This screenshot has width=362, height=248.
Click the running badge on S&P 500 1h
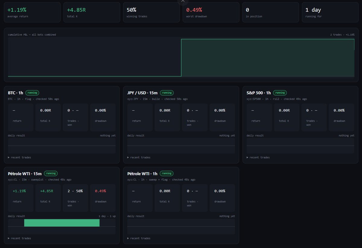[280, 93]
